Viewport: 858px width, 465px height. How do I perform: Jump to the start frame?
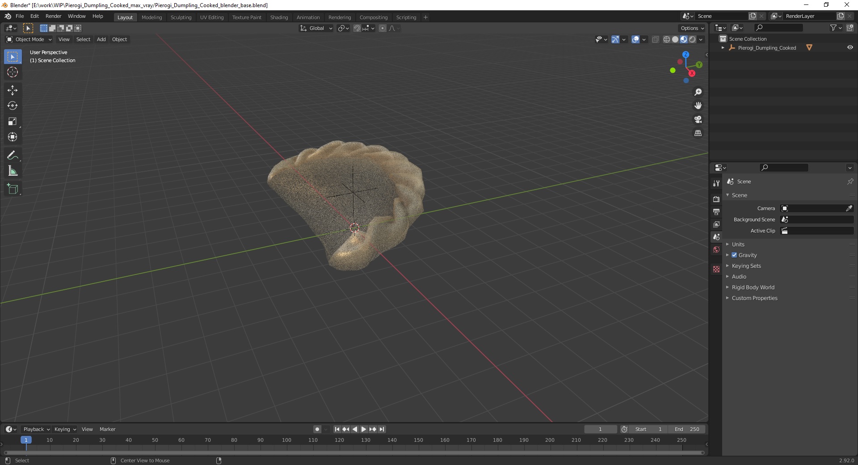pyautogui.click(x=337, y=429)
